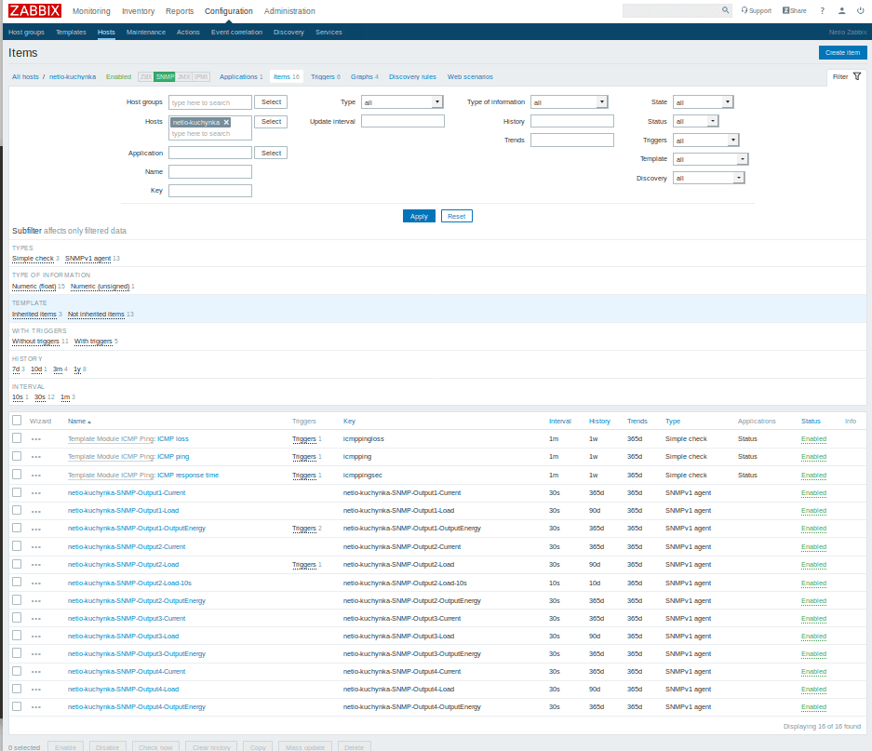The image size is (872, 751).
Task: Check the ICMP loss item checkbox
Action: pos(17,438)
